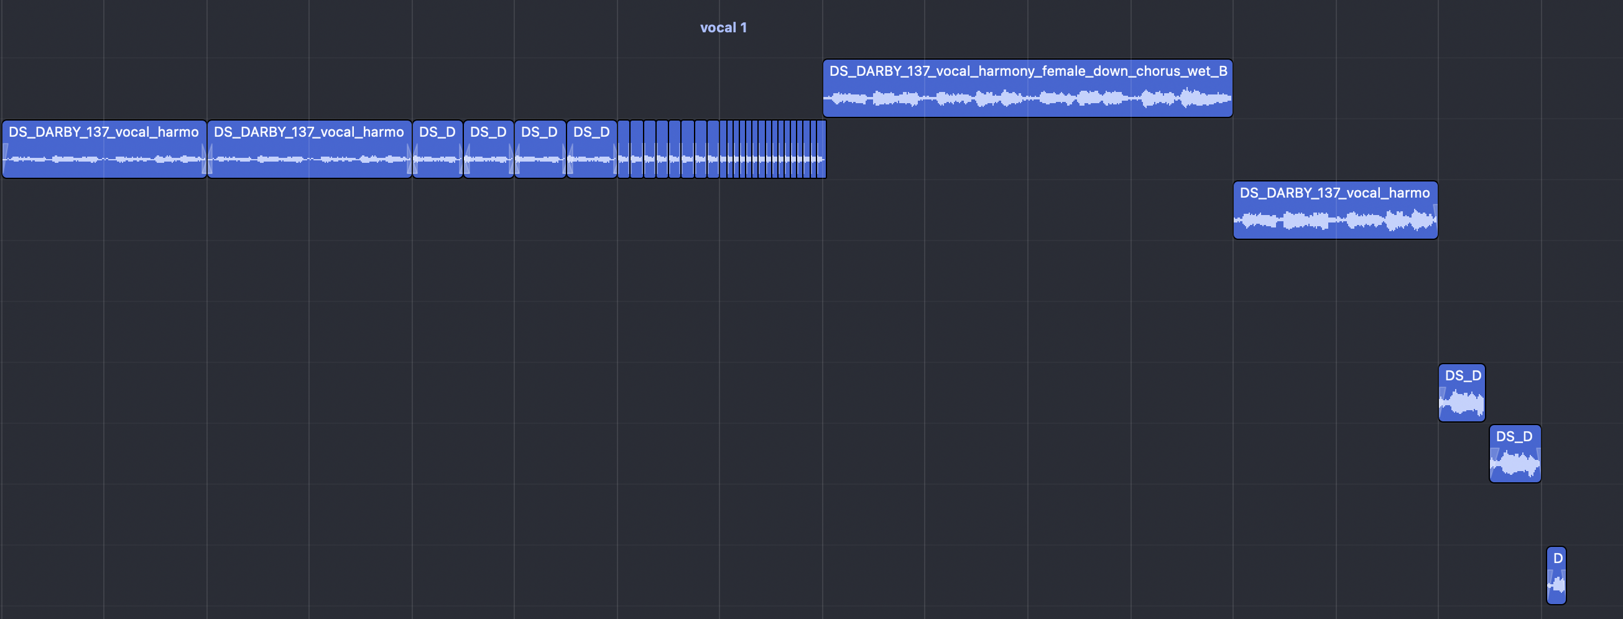Select the leftmost DS_DARBY_137_vocal_harmo clip
Viewport: 1623px width, 619px height.
point(104,149)
